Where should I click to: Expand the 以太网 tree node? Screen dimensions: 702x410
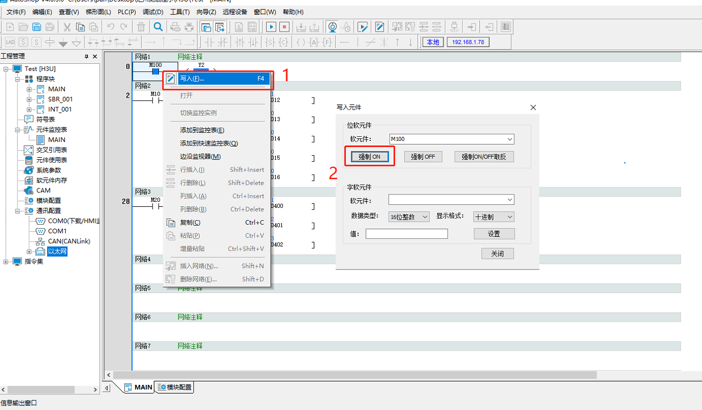(29, 252)
